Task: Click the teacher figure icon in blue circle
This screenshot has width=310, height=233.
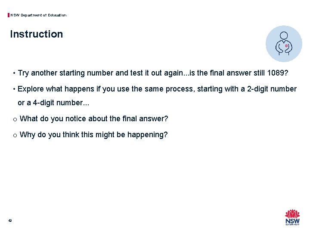Action: point(284,44)
